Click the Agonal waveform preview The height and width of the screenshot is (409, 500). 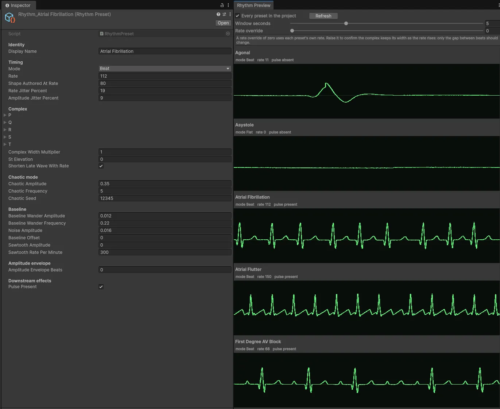(367, 91)
